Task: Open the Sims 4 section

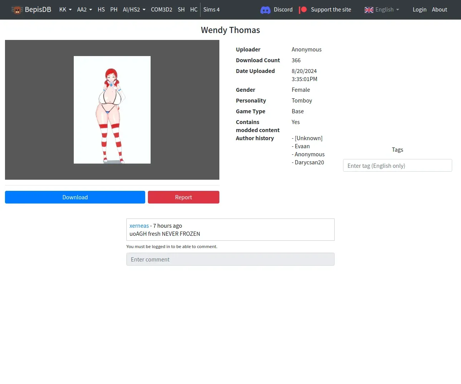Action: tap(212, 10)
